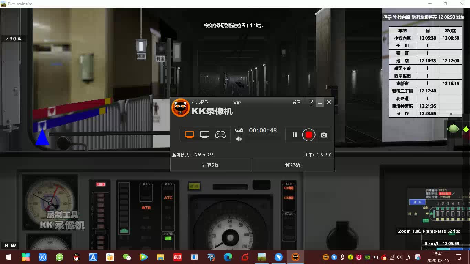Pause the KK recording

coord(295,135)
